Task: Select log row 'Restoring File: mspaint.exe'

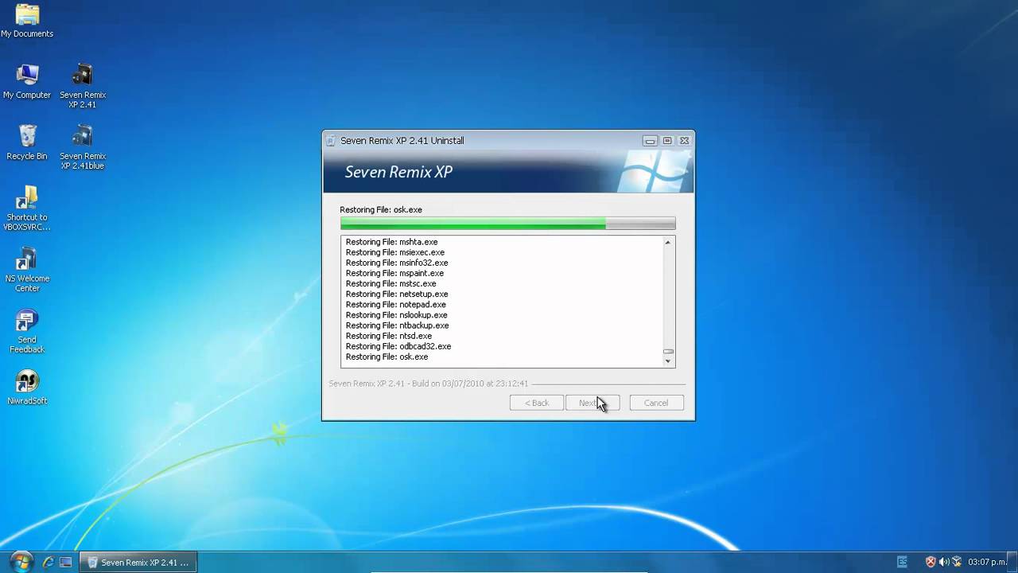Action: click(x=394, y=273)
